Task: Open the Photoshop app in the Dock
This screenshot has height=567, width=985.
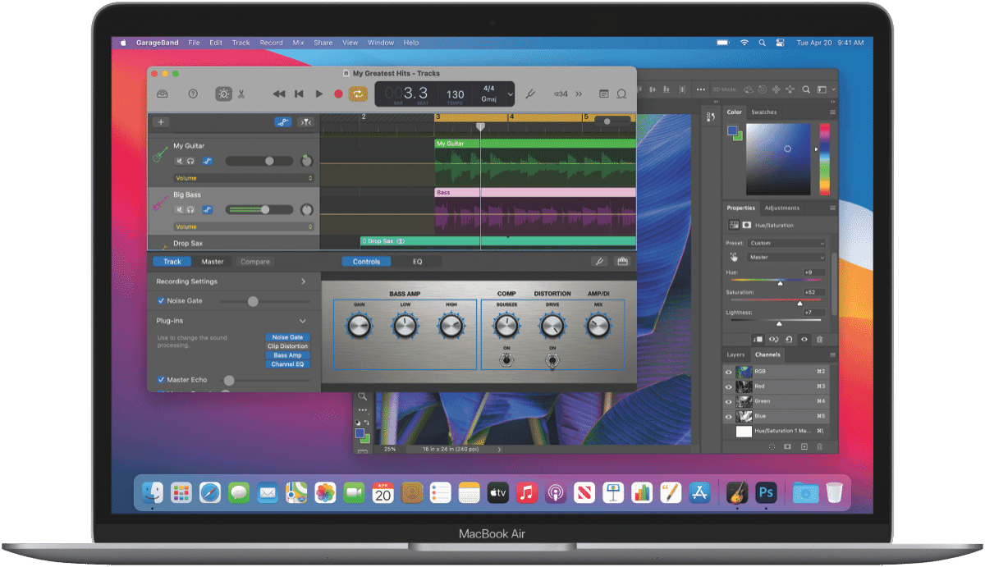Action: click(767, 492)
